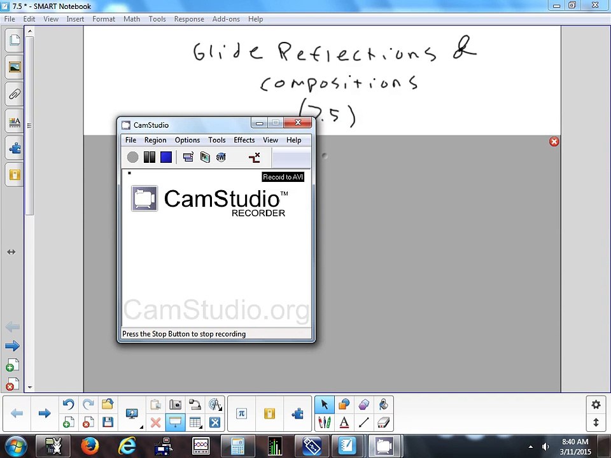Click the CamStudio Record button
Image resolution: width=611 pixels, height=458 pixels.
132,157
